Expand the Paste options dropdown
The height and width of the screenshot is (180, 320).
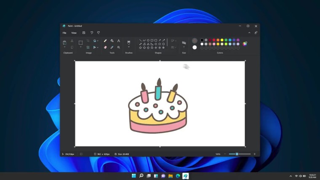[x=64, y=47]
